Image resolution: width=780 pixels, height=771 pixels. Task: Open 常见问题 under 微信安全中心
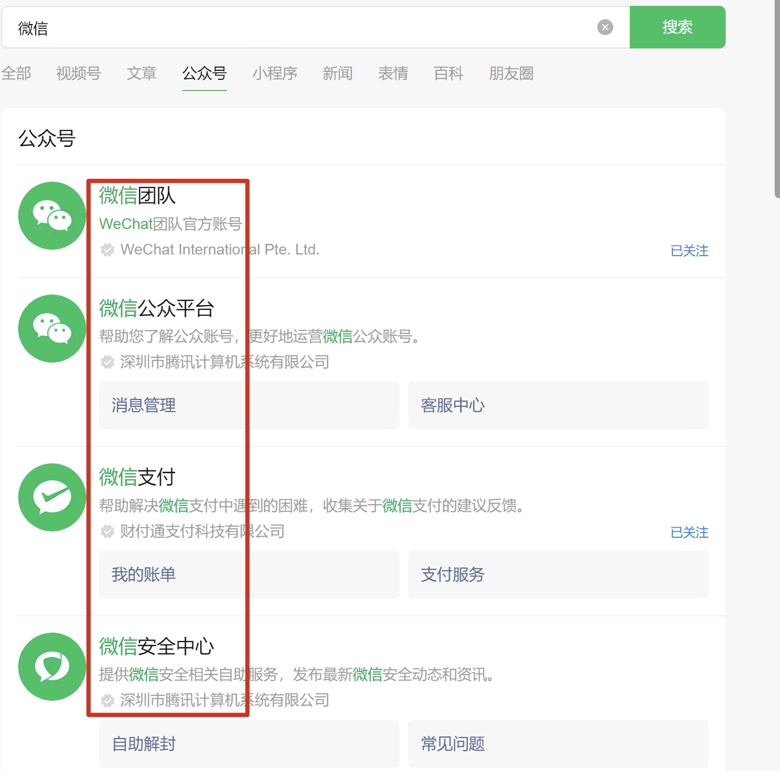(558, 744)
